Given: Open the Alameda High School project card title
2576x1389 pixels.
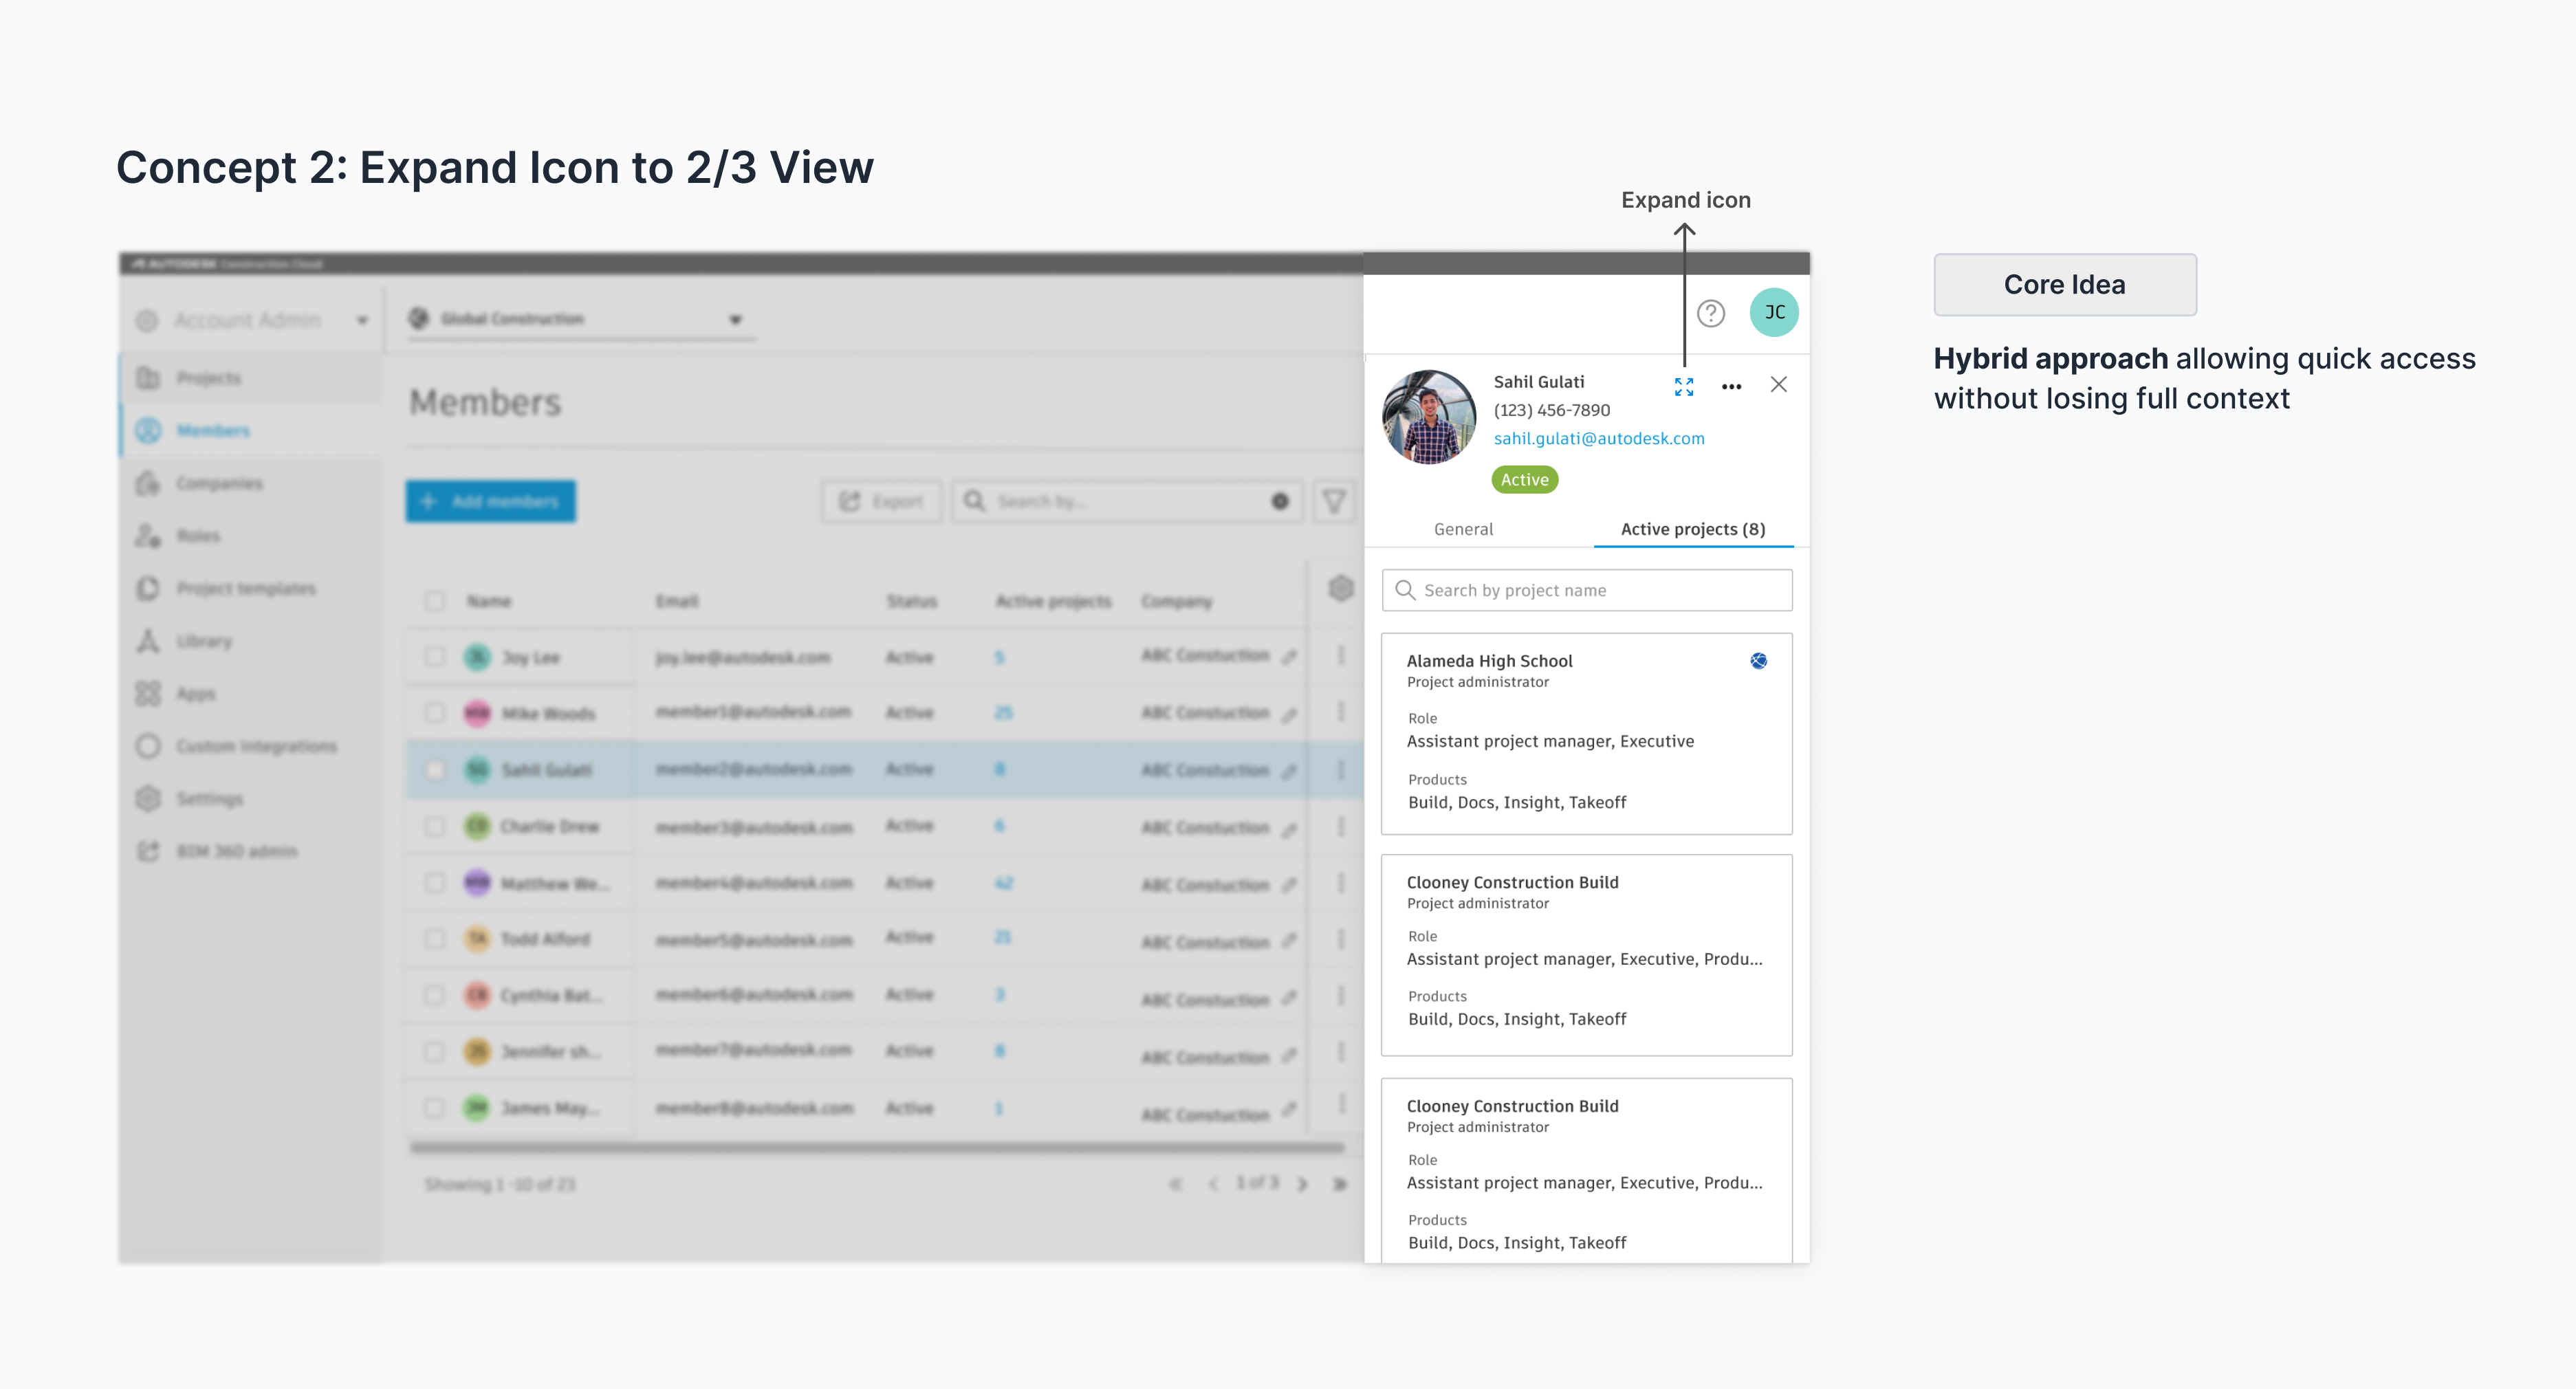Looking at the screenshot, I should tap(1489, 660).
